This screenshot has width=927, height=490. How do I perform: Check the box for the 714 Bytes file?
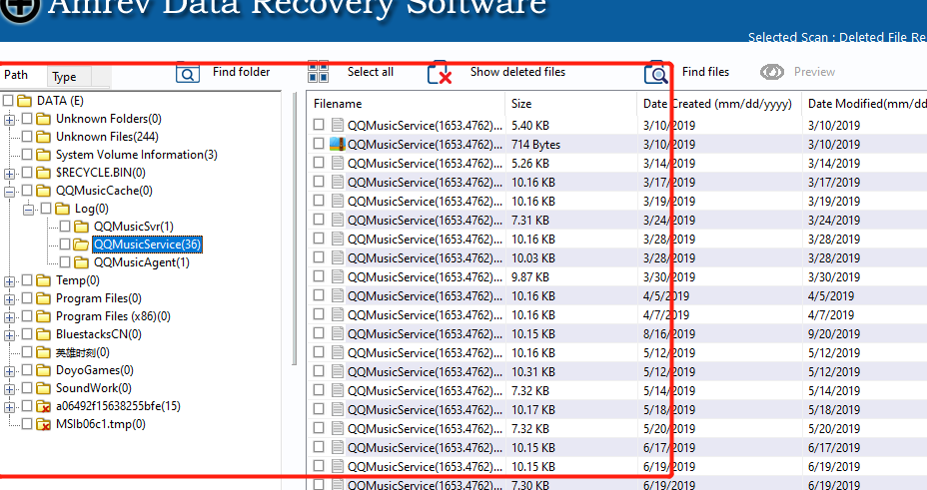(319, 143)
